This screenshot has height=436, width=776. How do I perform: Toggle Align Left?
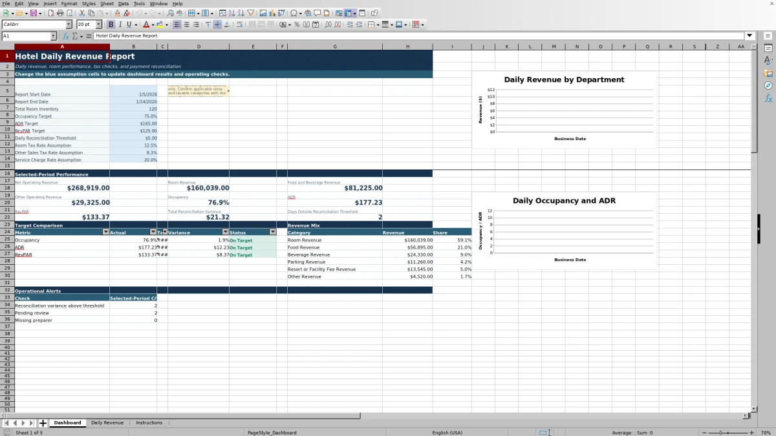click(177, 25)
